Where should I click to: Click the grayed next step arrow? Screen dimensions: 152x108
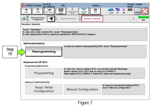(x=133, y=19)
